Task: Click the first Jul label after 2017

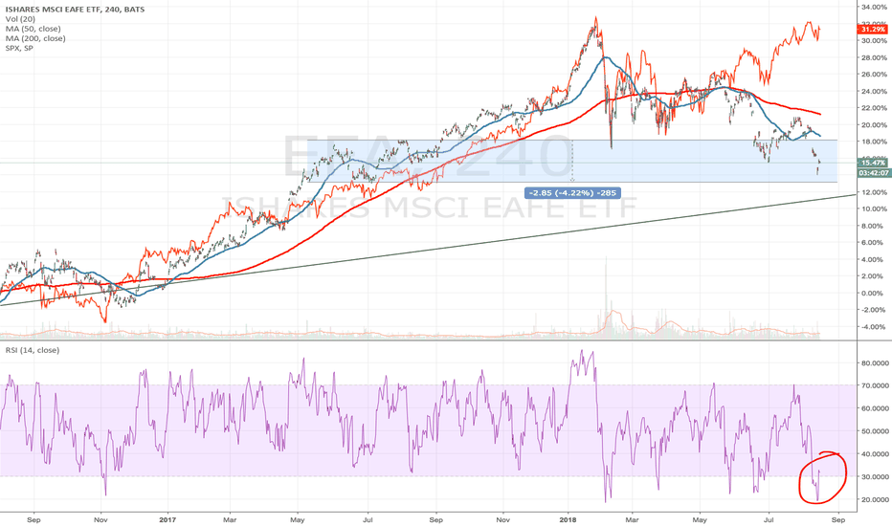Action: pyautogui.click(x=368, y=519)
